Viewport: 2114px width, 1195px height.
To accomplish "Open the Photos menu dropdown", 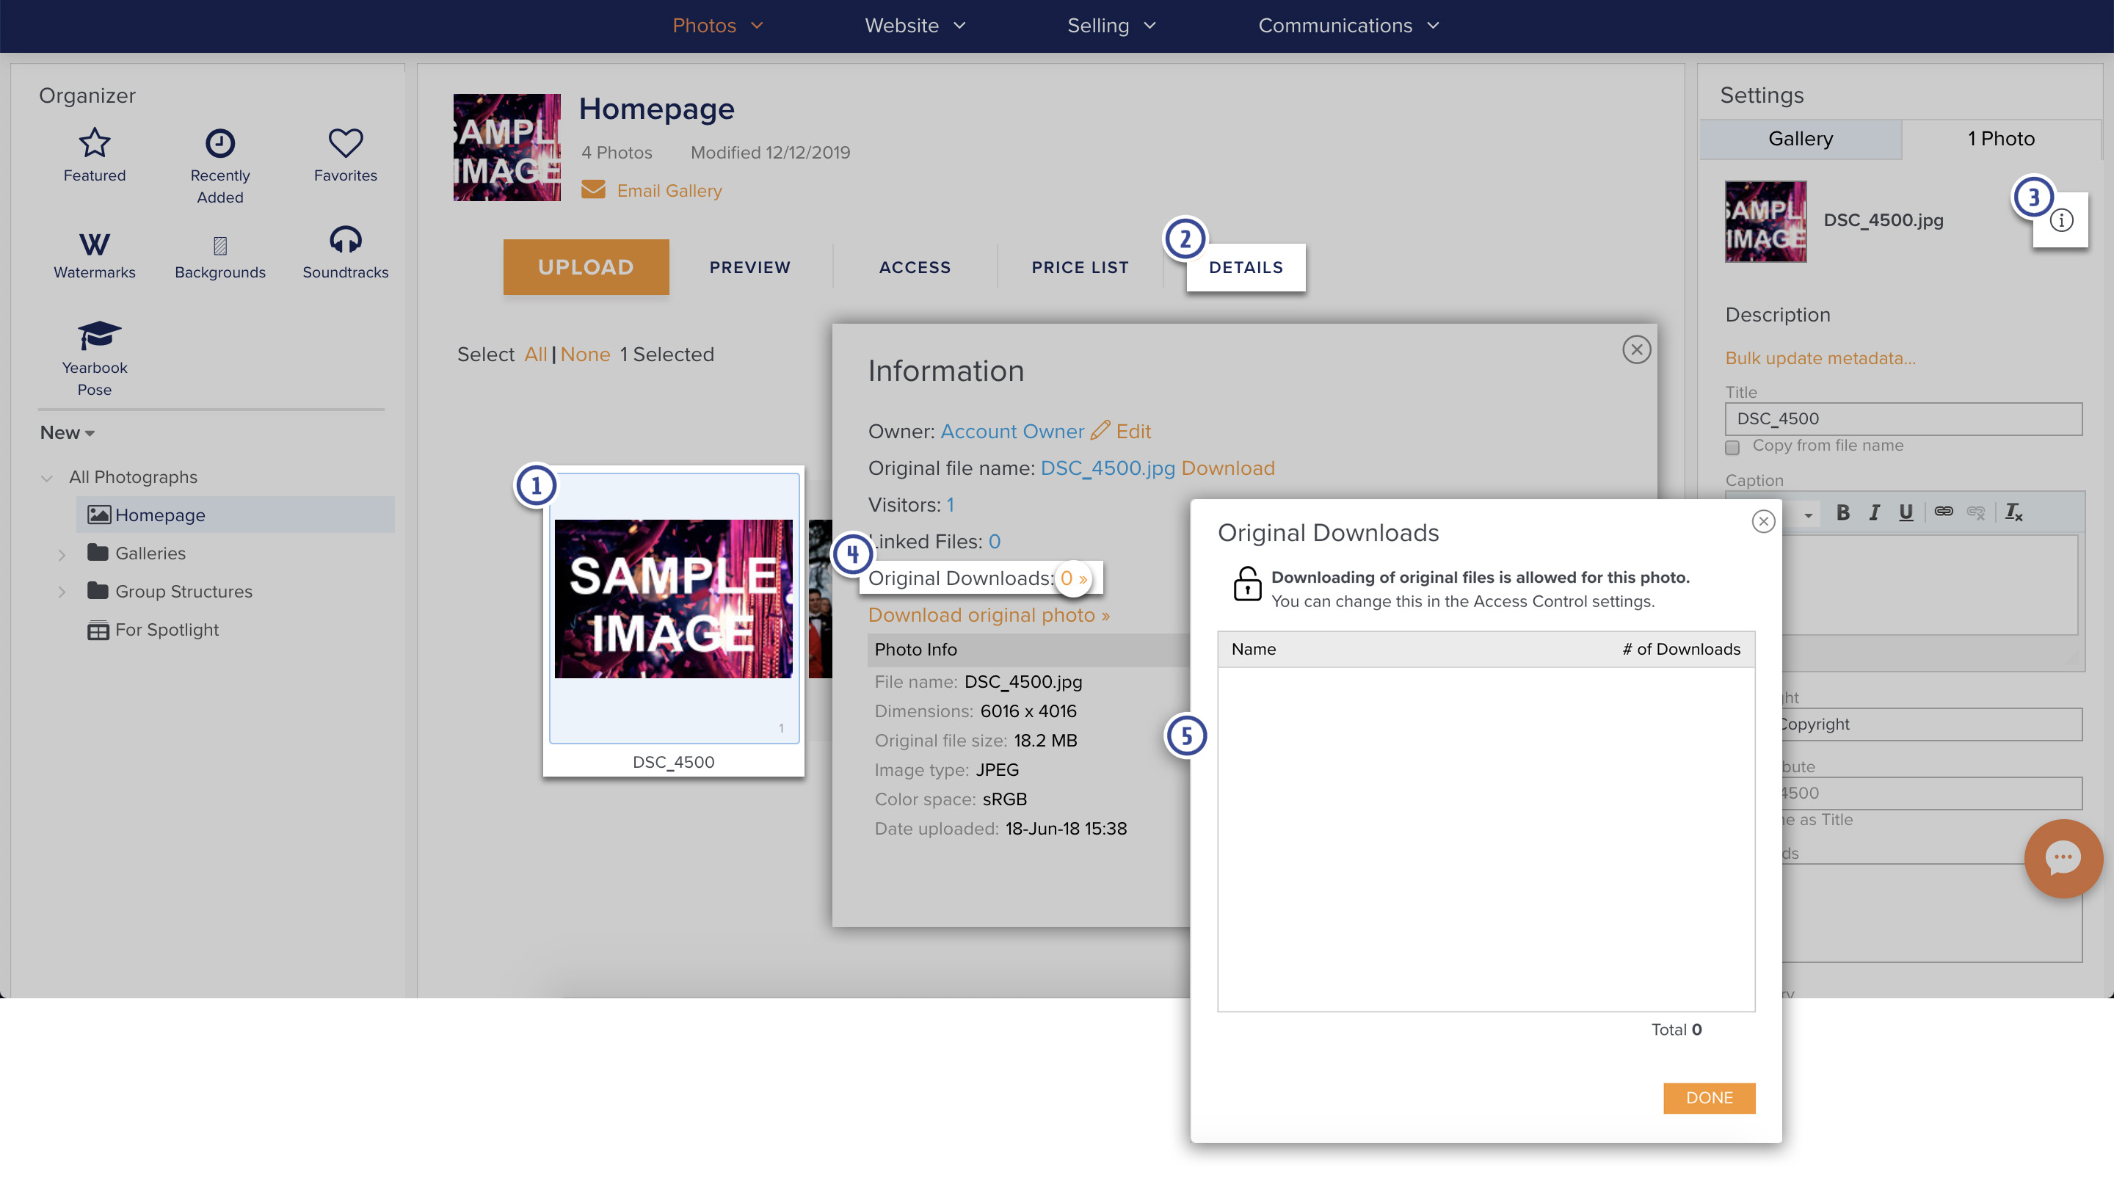I will pos(717,26).
